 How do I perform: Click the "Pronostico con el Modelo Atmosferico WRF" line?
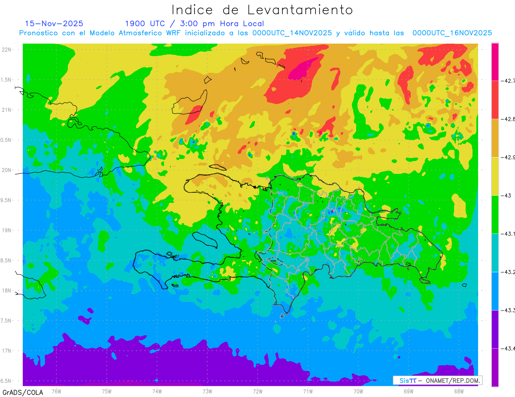[256, 33]
